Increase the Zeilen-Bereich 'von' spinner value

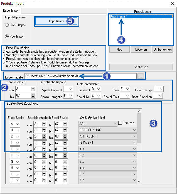pos(33,88)
